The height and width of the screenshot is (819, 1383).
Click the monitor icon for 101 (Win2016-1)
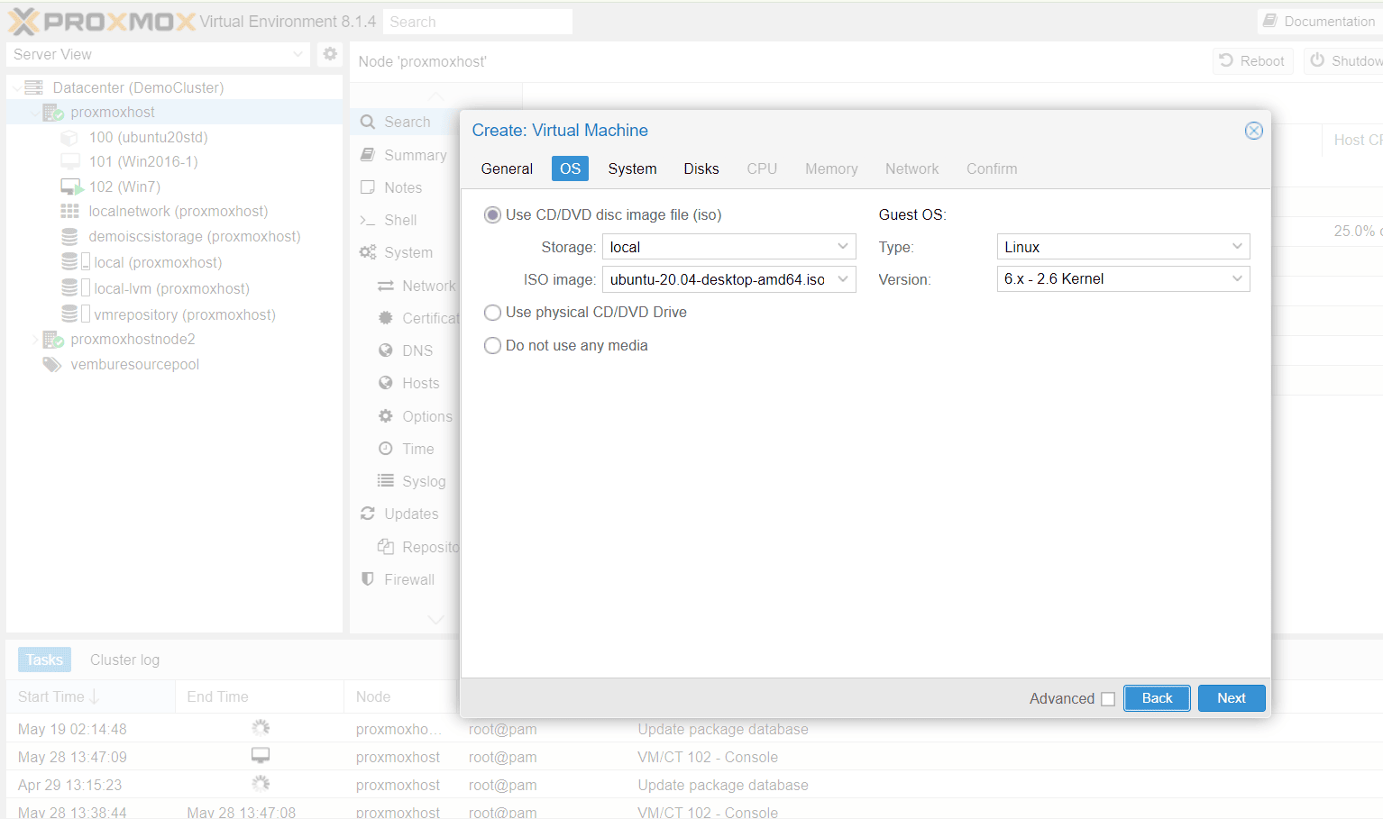[x=70, y=162]
